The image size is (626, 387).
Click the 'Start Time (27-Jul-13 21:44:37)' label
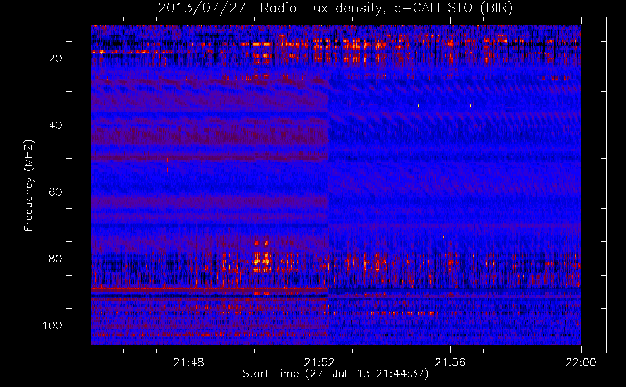pyautogui.click(x=335, y=374)
